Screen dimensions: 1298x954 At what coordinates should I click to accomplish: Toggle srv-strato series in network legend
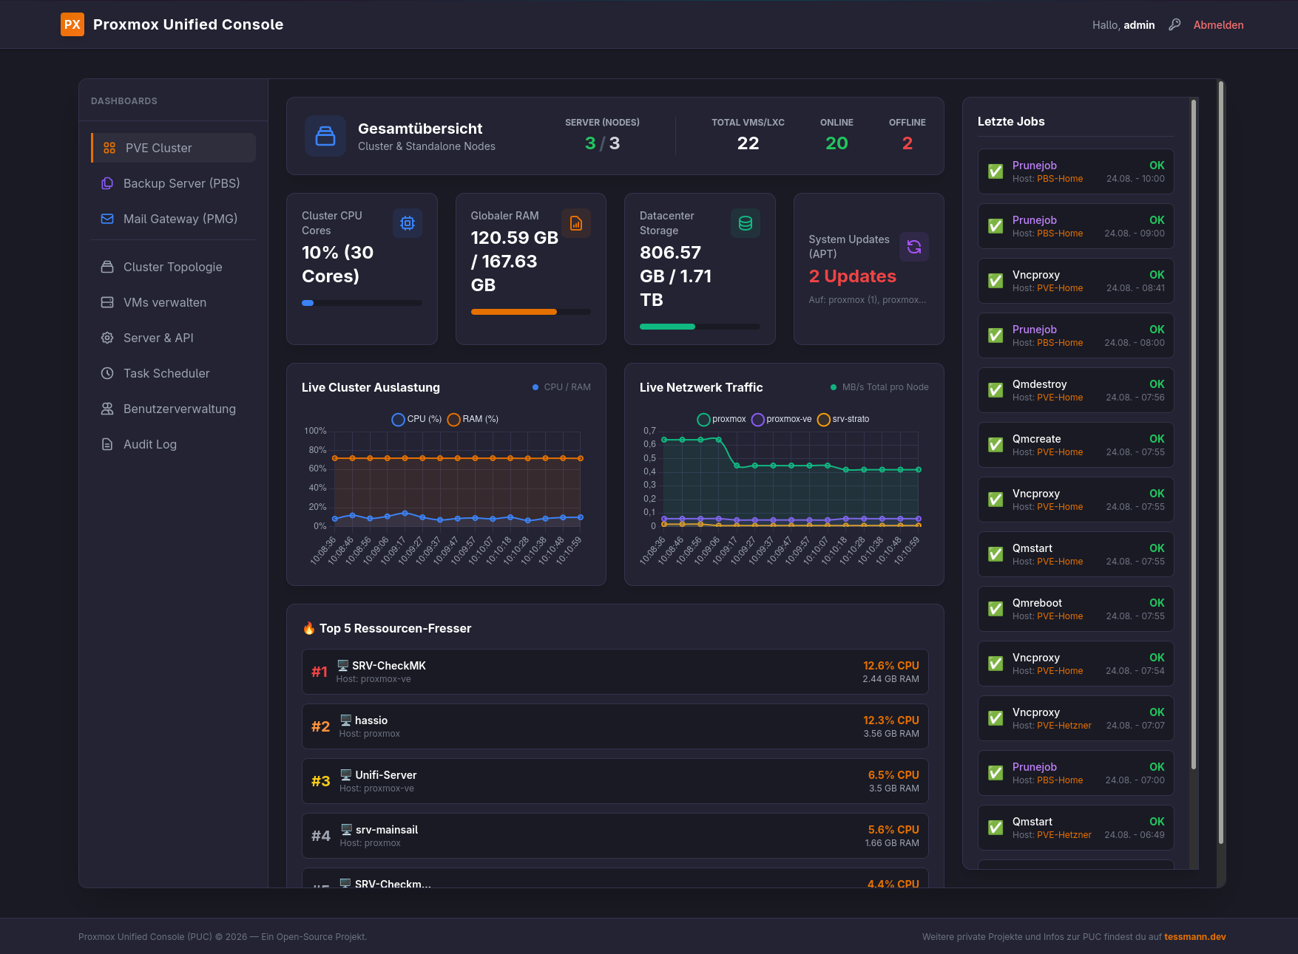843,419
